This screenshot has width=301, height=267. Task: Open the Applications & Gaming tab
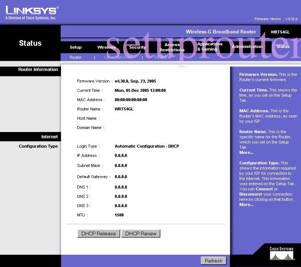(x=210, y=47)
